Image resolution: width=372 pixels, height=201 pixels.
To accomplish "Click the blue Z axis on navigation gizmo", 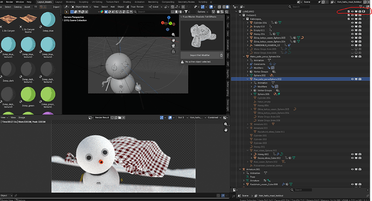I will [169, 18].
